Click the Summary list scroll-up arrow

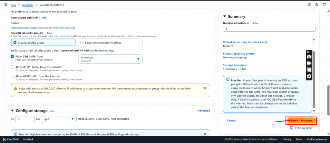[314, 39]
